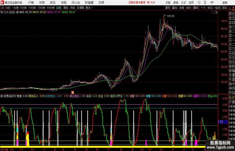This screenshot has width=235, height=151.
Task: Click the 多股 toolbar button
Action: [182, 8]
